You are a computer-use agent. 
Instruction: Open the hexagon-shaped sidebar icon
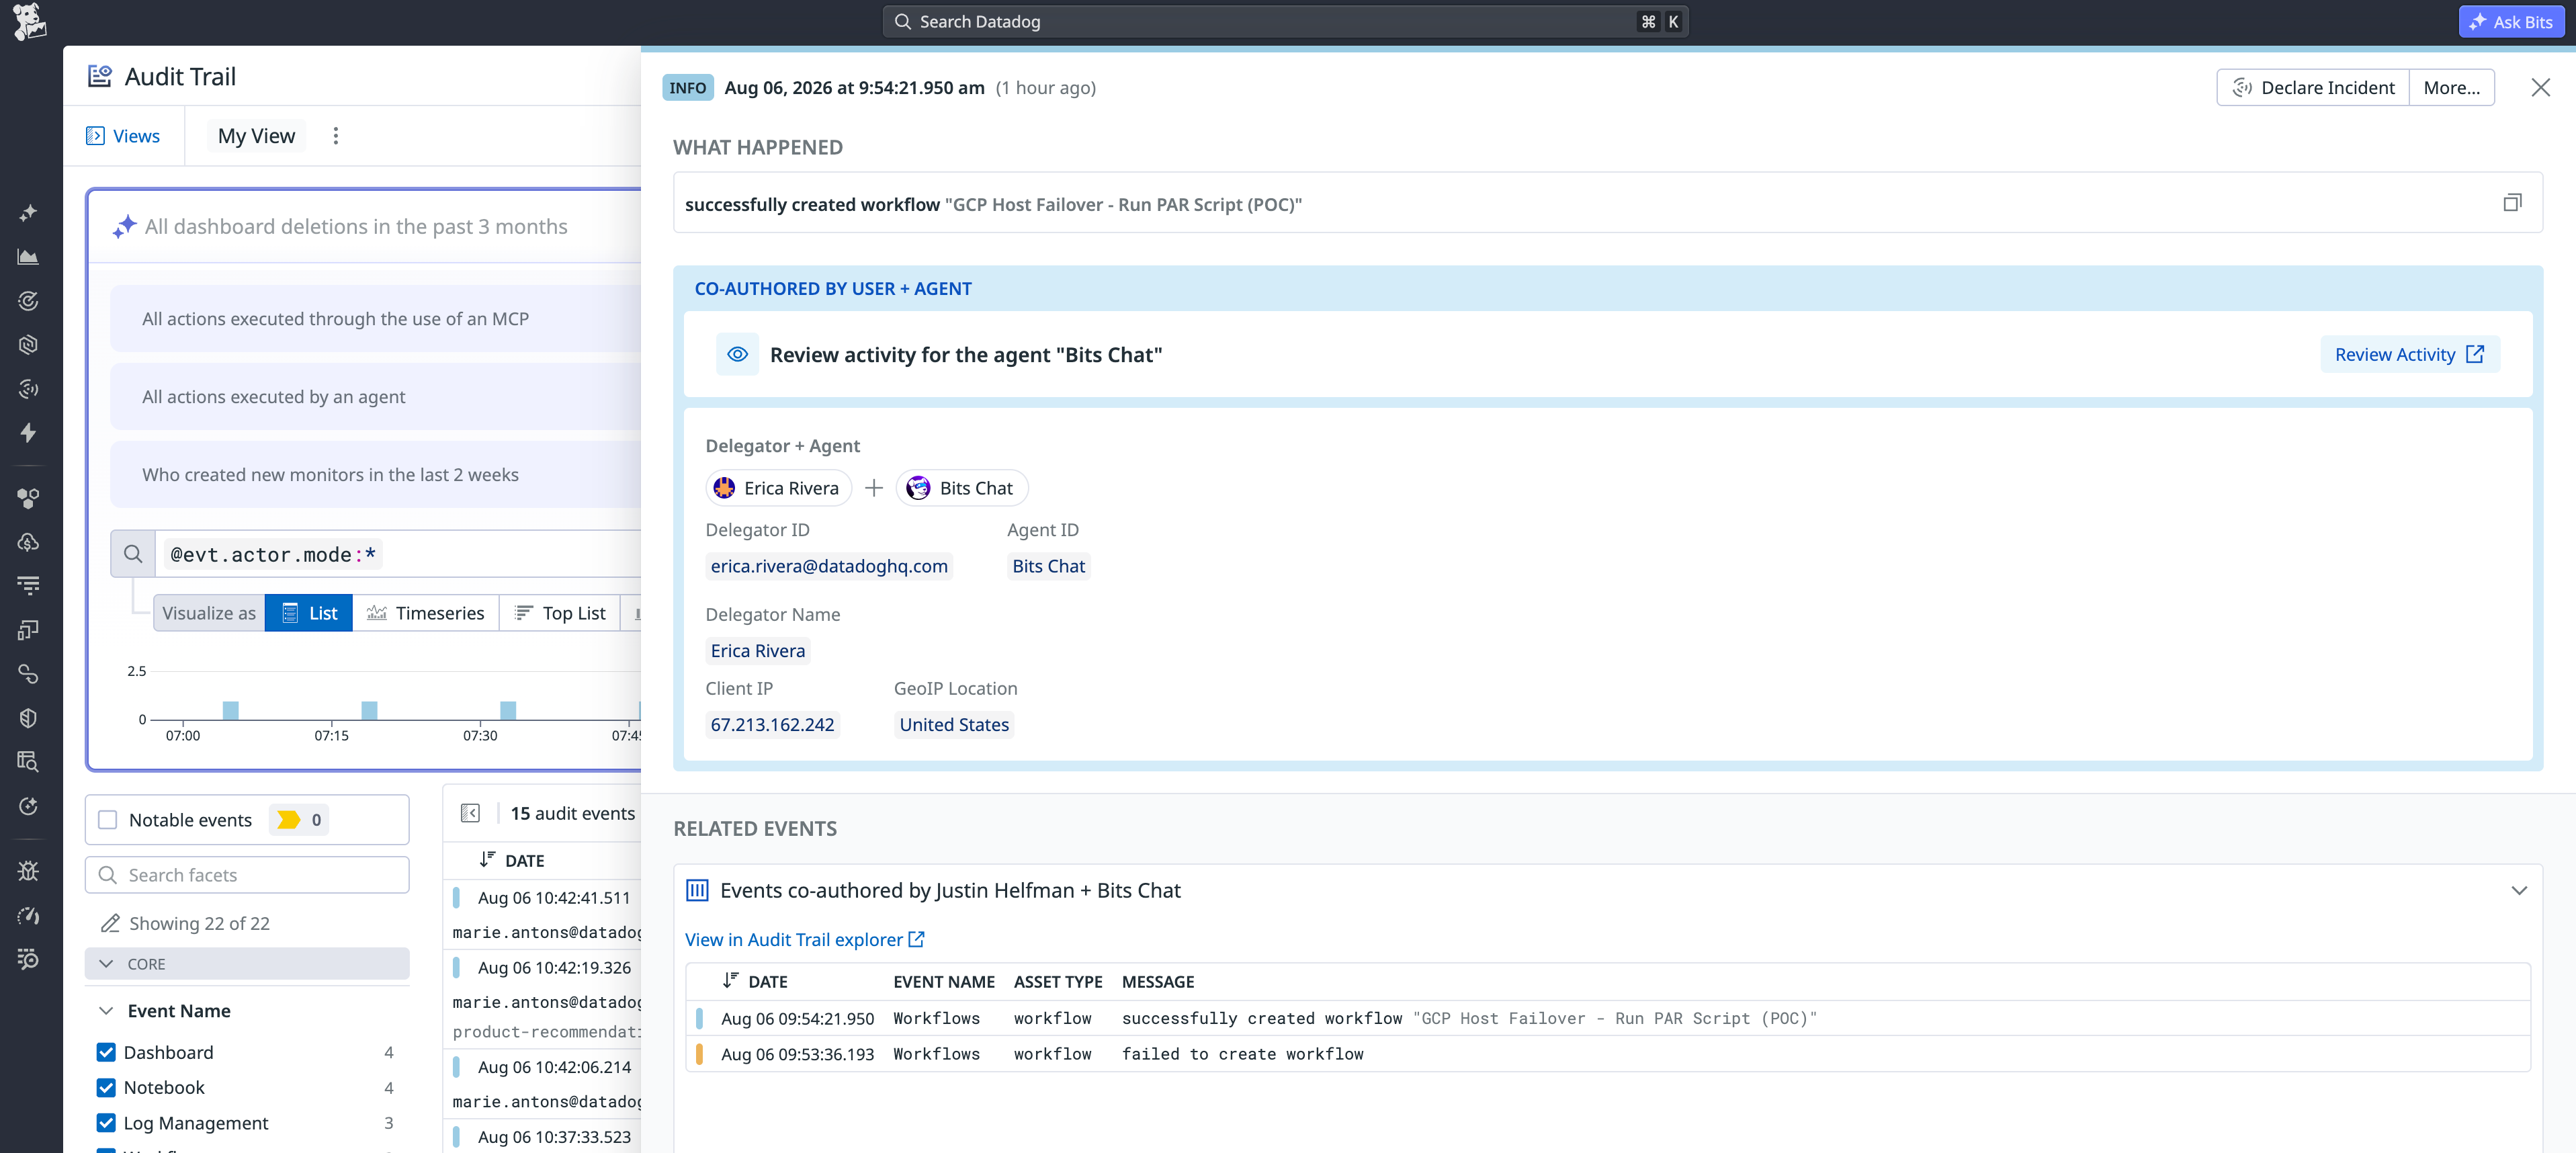tap(28, 345)
